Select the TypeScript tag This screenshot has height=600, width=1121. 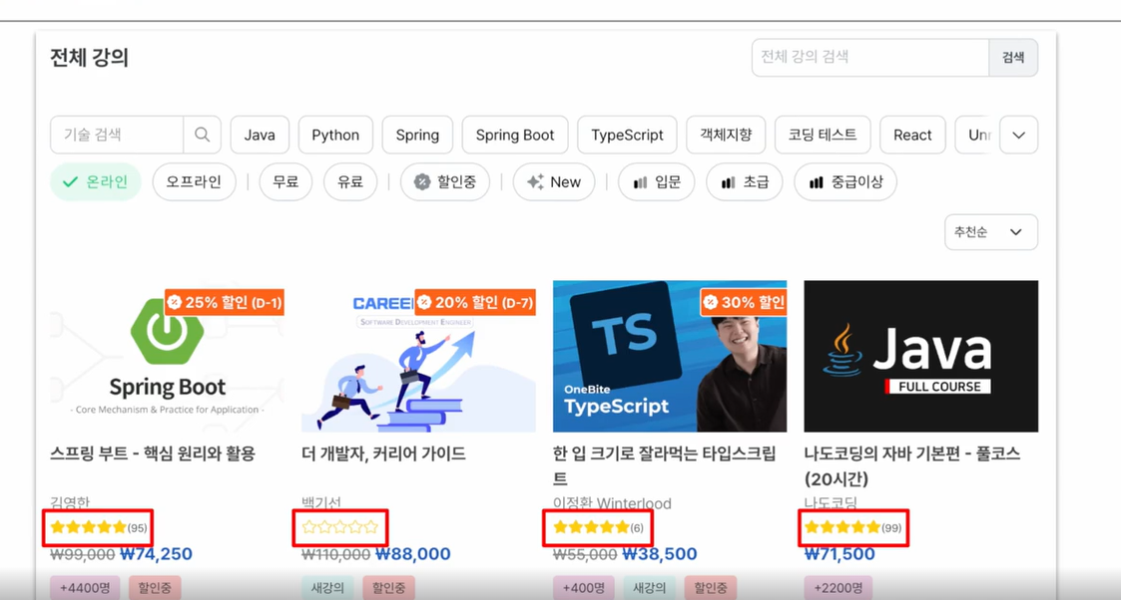coord(627,135)
